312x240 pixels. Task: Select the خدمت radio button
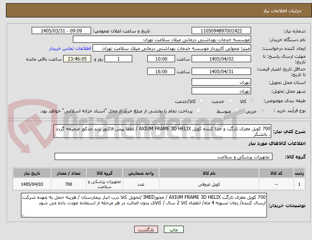pyautogui.click(x=230, y=101)
